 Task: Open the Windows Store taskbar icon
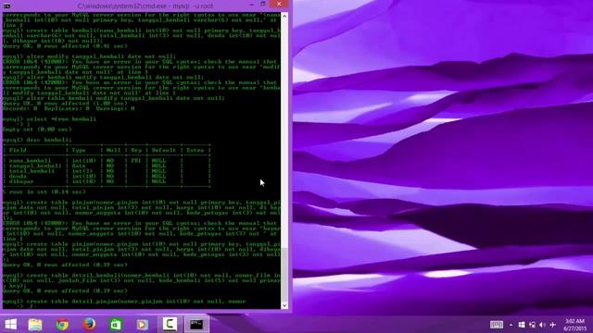pyautogui.click(x=116, y=325)
